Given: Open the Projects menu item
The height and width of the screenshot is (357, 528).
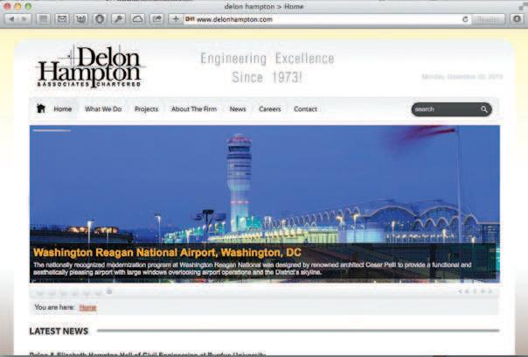Looking at the screenshot, I should point(146,108).
